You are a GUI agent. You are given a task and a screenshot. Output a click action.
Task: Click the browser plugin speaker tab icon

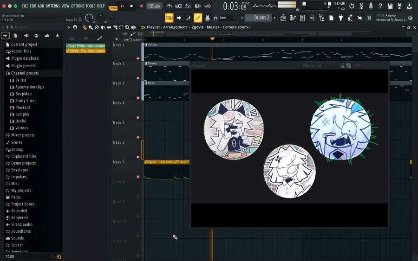[x=26, y=36]
